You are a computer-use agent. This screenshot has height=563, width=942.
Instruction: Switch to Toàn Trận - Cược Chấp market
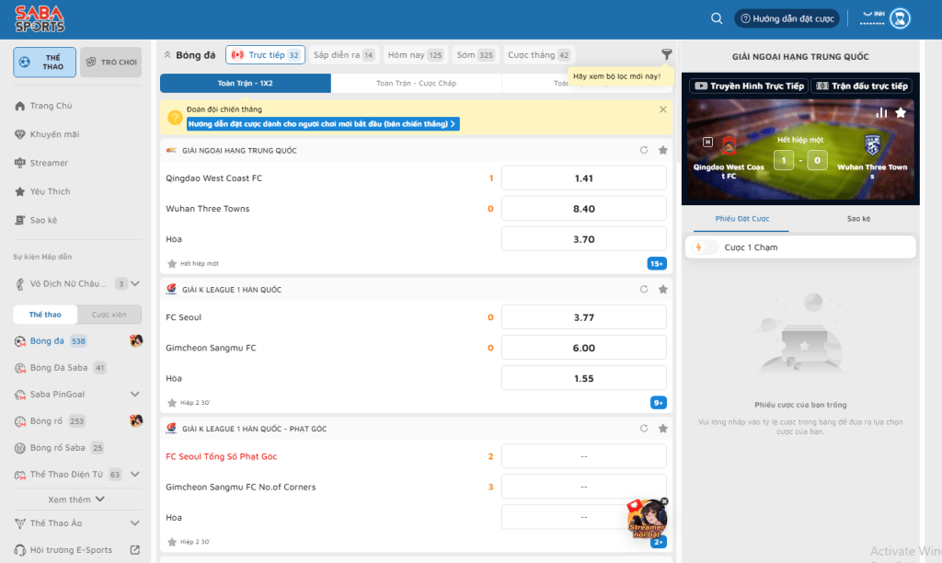[416, 83]
